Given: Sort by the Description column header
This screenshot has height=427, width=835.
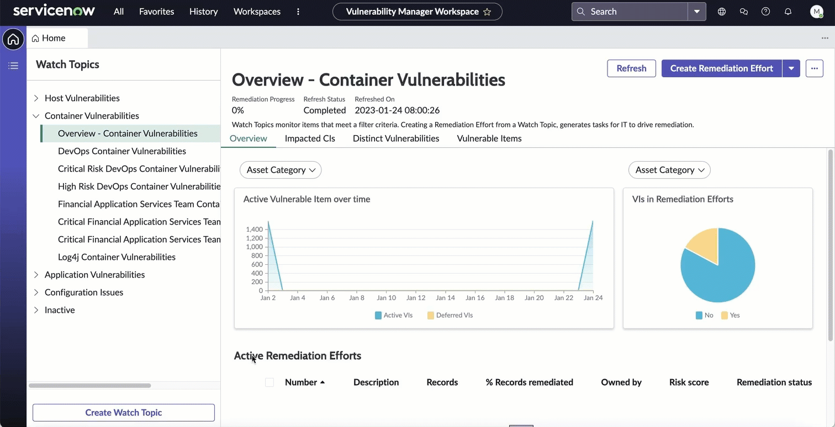Looking at the screenshot, I should (376, 382).
